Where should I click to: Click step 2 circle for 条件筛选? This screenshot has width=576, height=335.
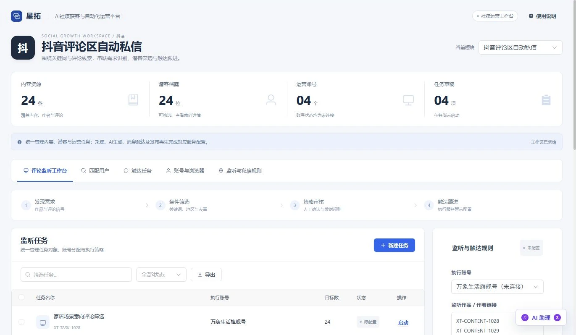coord(160,205)
